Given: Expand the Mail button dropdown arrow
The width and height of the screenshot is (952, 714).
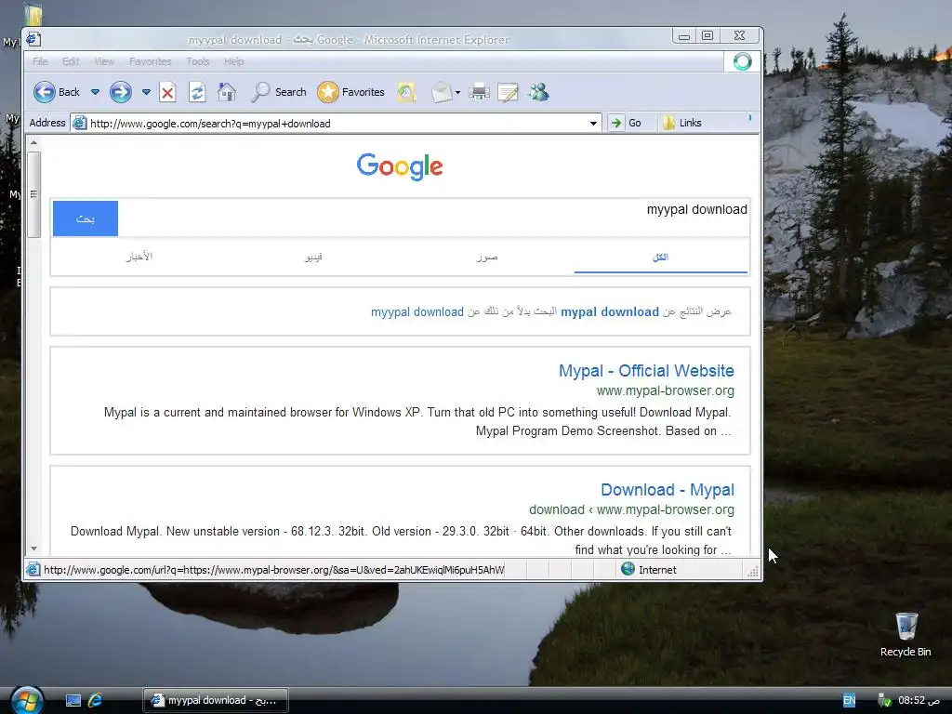Looking at the screenshot, I should pos(457,93).
